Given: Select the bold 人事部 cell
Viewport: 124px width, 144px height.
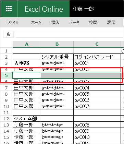Looking at the screenshot, I should point(27,63).
